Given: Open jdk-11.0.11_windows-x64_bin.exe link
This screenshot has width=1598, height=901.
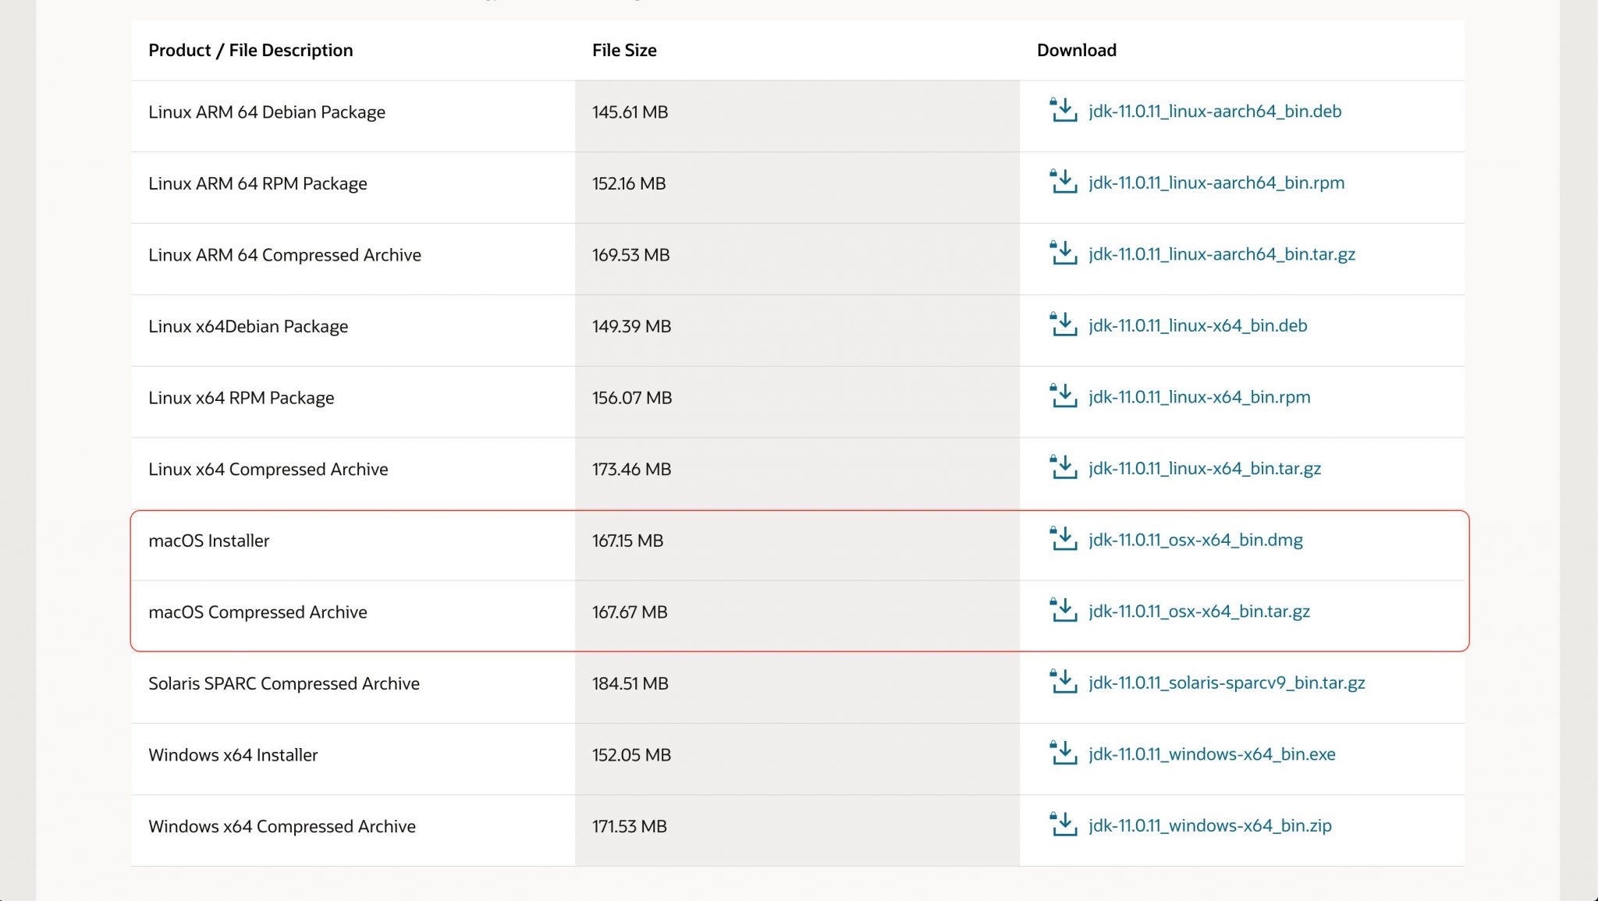Looking at the screenshot, I should (1212, 754).
